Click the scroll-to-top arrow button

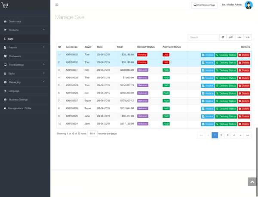(x=252, y=182)
